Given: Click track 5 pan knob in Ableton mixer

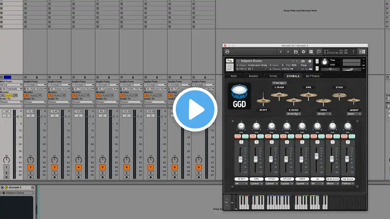Looking at the screenshot, I should pos(103,159).
